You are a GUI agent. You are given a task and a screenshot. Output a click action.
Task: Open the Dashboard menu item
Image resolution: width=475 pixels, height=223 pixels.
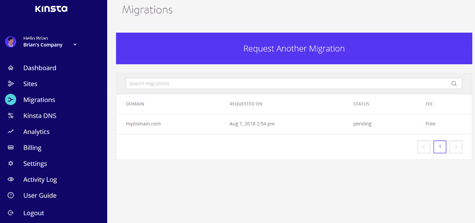(40, 68)
